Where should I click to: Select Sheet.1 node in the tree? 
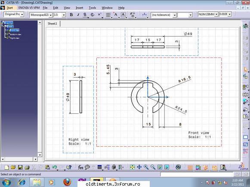tap(10, 27)
